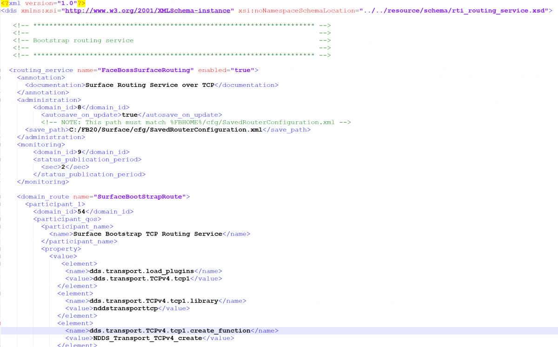Image resolution: width=558 pixels, height=347 pixels.
Task: Click the dds.transport.load_plugins name text
Action: pyautogui.click(x=142, y=271)
